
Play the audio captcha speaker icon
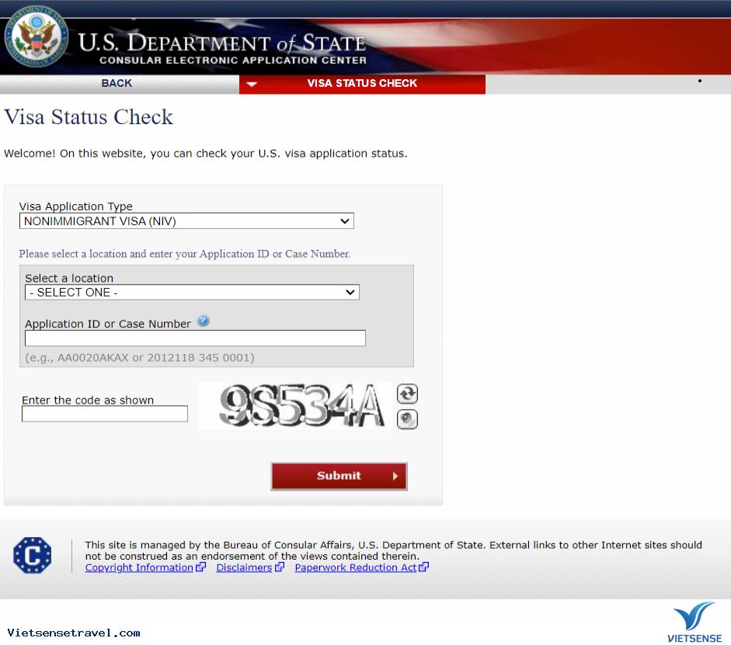pos(407,419)
